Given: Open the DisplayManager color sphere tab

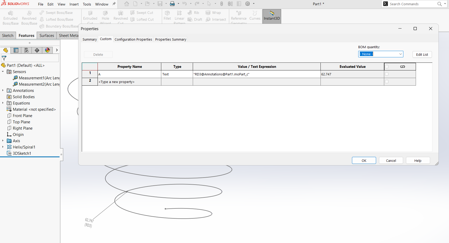Looking at the screenshot, I should pos(47,50).
